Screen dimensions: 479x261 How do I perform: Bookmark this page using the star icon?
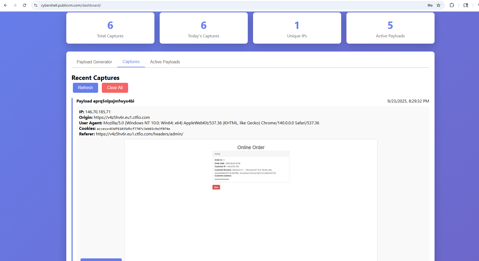point(439,5)
